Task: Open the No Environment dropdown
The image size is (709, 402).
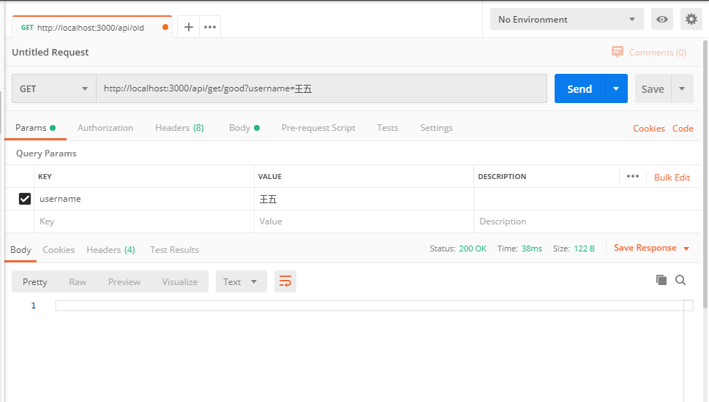Action: pos(566,20)
